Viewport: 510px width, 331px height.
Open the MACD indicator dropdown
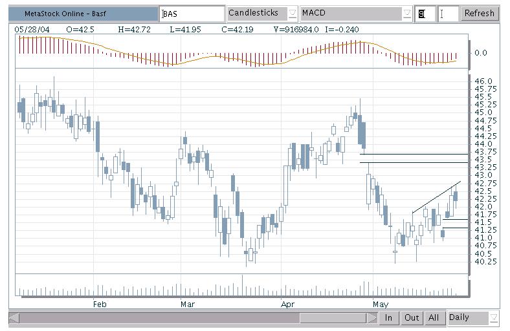356,14
